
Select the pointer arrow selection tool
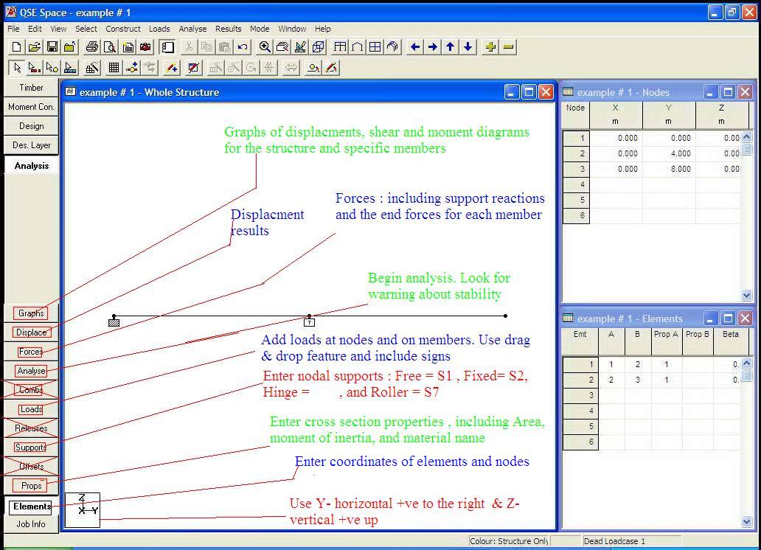pyautogui.click(x=16, y=68)
